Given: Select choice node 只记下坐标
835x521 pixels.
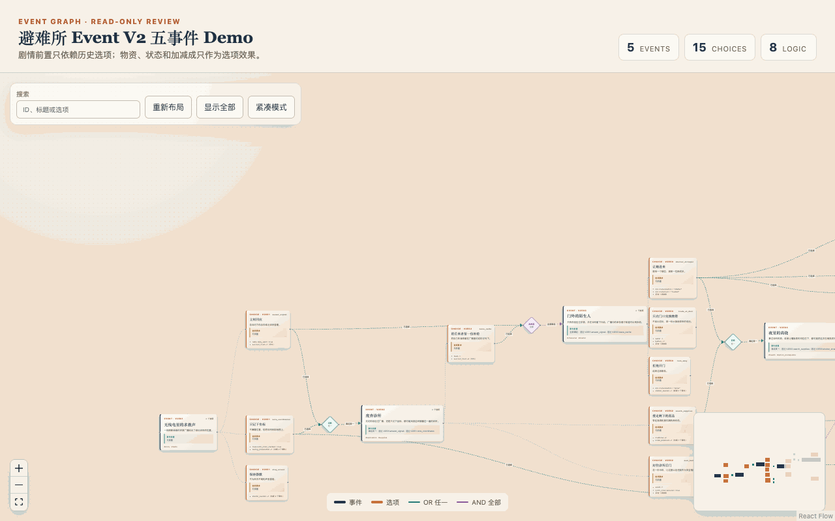Looking at the screenshot, I should 269,434.
